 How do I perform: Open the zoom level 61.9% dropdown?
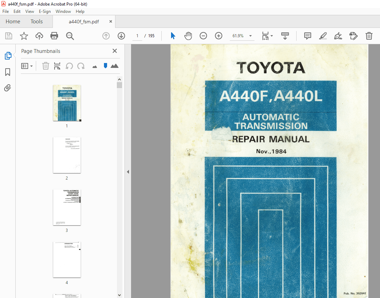point(242,36)
